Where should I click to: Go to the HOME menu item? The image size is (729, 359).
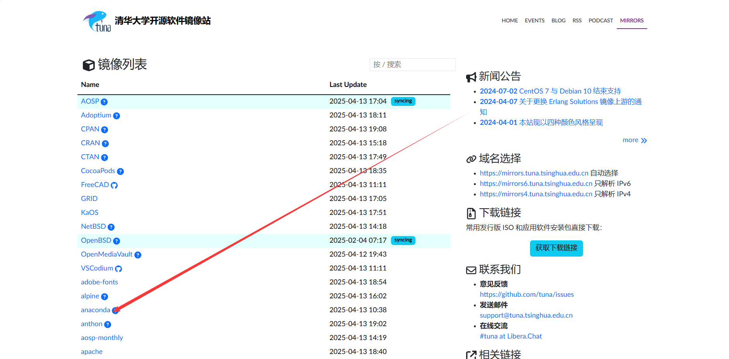[x=509, y=20]
